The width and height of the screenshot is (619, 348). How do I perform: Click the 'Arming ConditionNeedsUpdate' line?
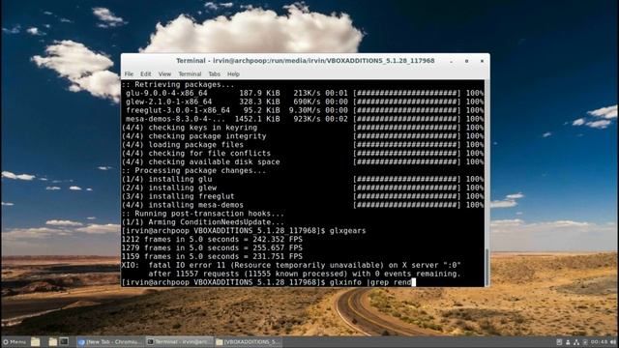(x=203, y=222)
